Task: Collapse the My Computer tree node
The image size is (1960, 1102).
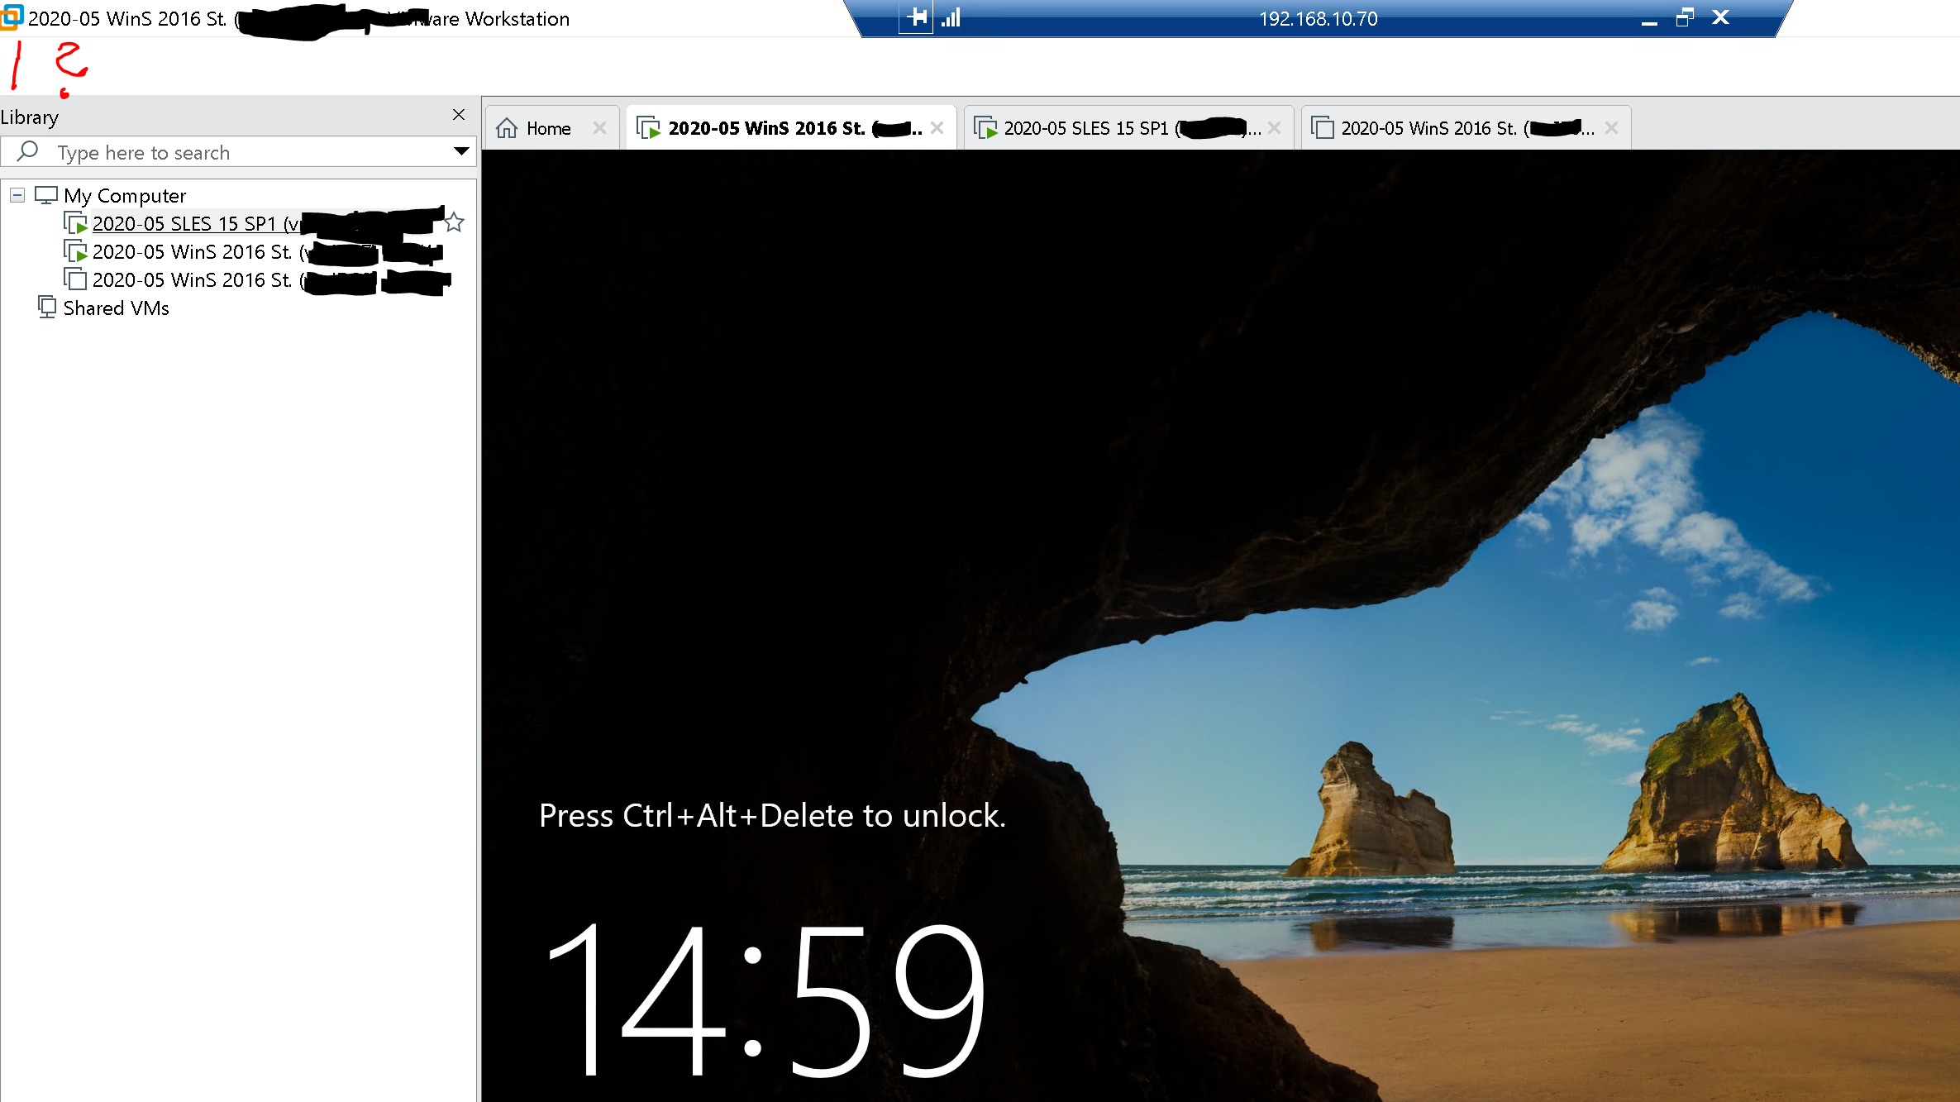Action: point(17,195)
